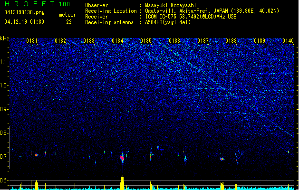Screen dimensions: 299x190
Task: Click the 1.0 frequency axis label
Action: click(x=4, y=85)
